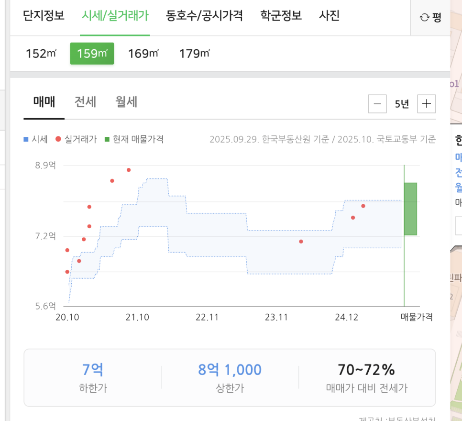Click the refresh 평 unit toggle button

(x=430, y=18)
